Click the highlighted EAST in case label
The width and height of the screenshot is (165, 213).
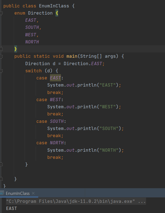(x=55, y=78)
